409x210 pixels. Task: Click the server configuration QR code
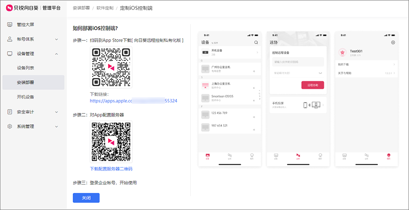[111, 142]
